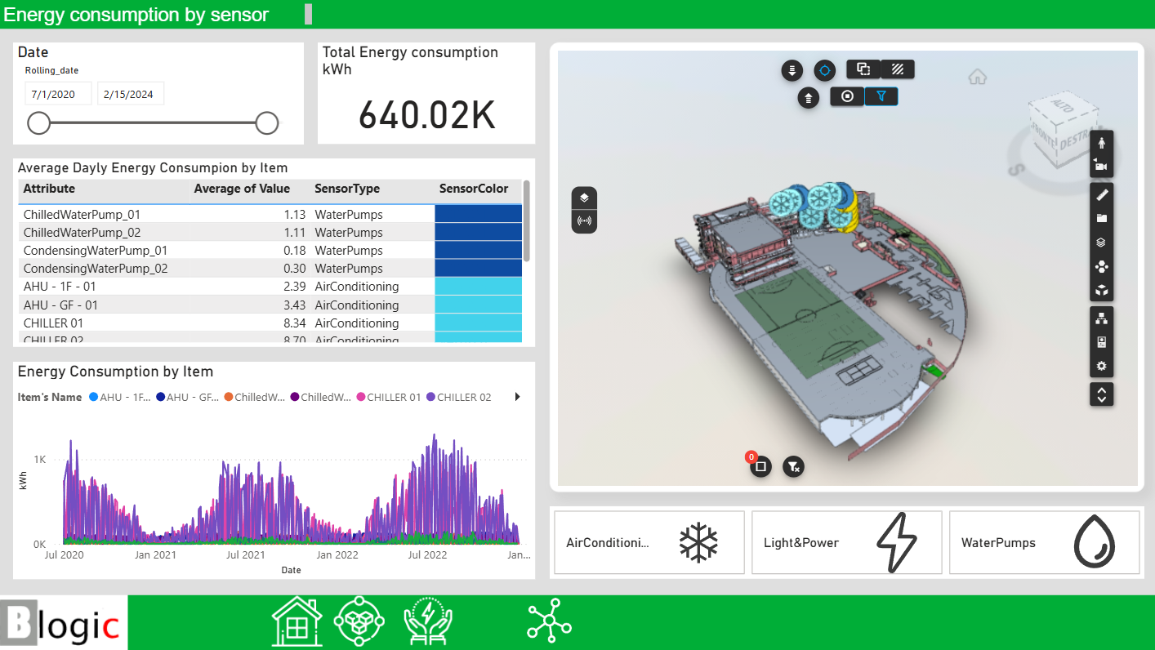The width and height of the screenshot is (1155, 650).
Task: Open the camera views tool
Action: click(1101, 166)
